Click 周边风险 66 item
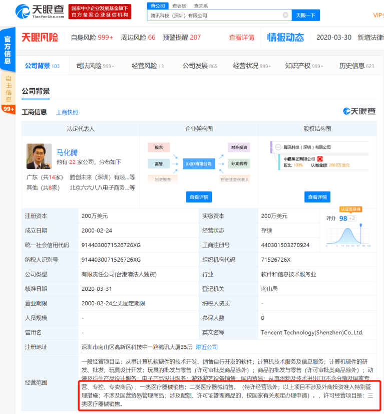384x414 pixels. click(138, 38)
